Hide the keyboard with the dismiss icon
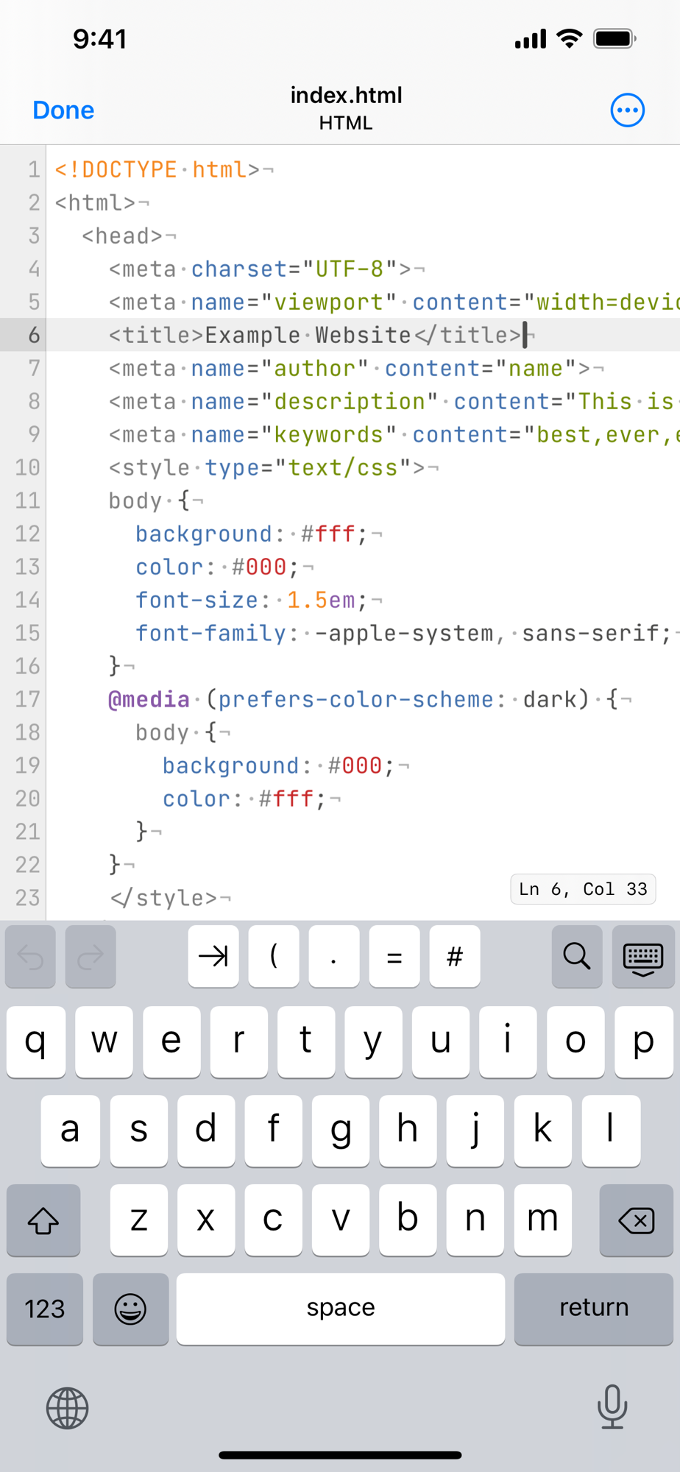 point(643,957)
